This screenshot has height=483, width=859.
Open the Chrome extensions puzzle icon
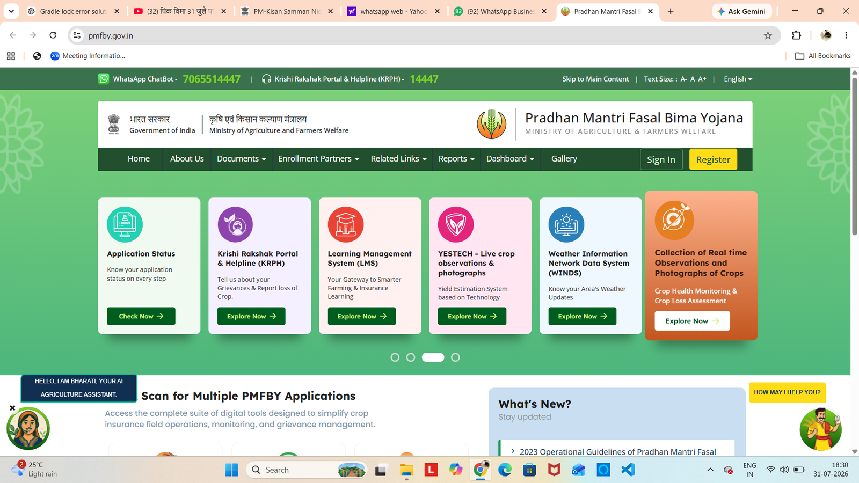(x=796, y=35)
